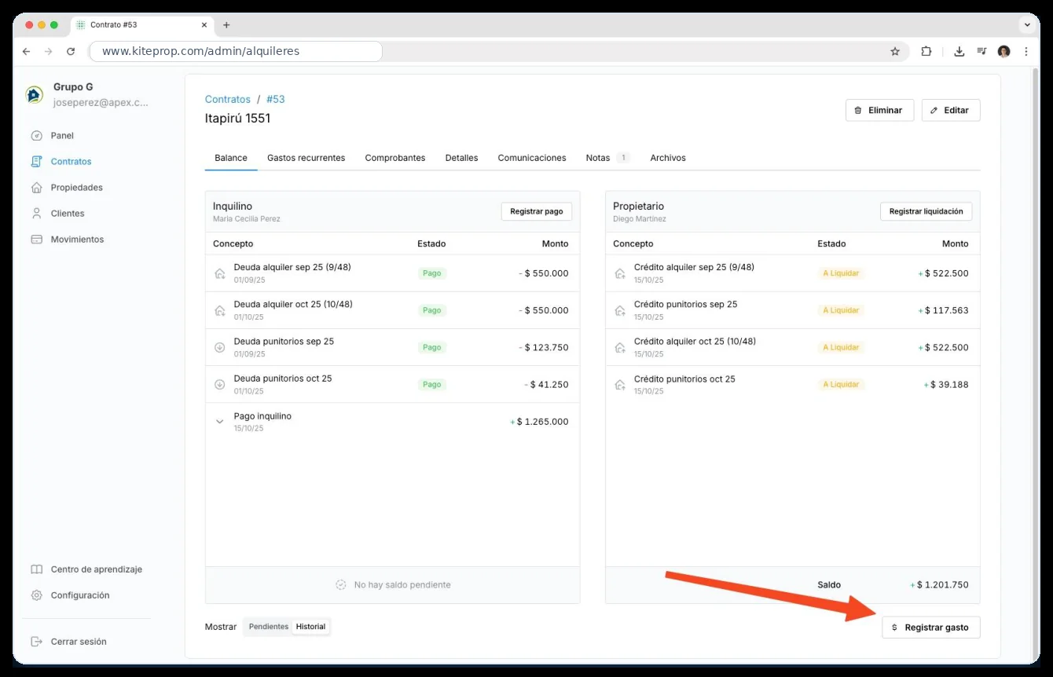
Task: Click the browser address bar
Action: pyautogui.click(x=236, y=52)
